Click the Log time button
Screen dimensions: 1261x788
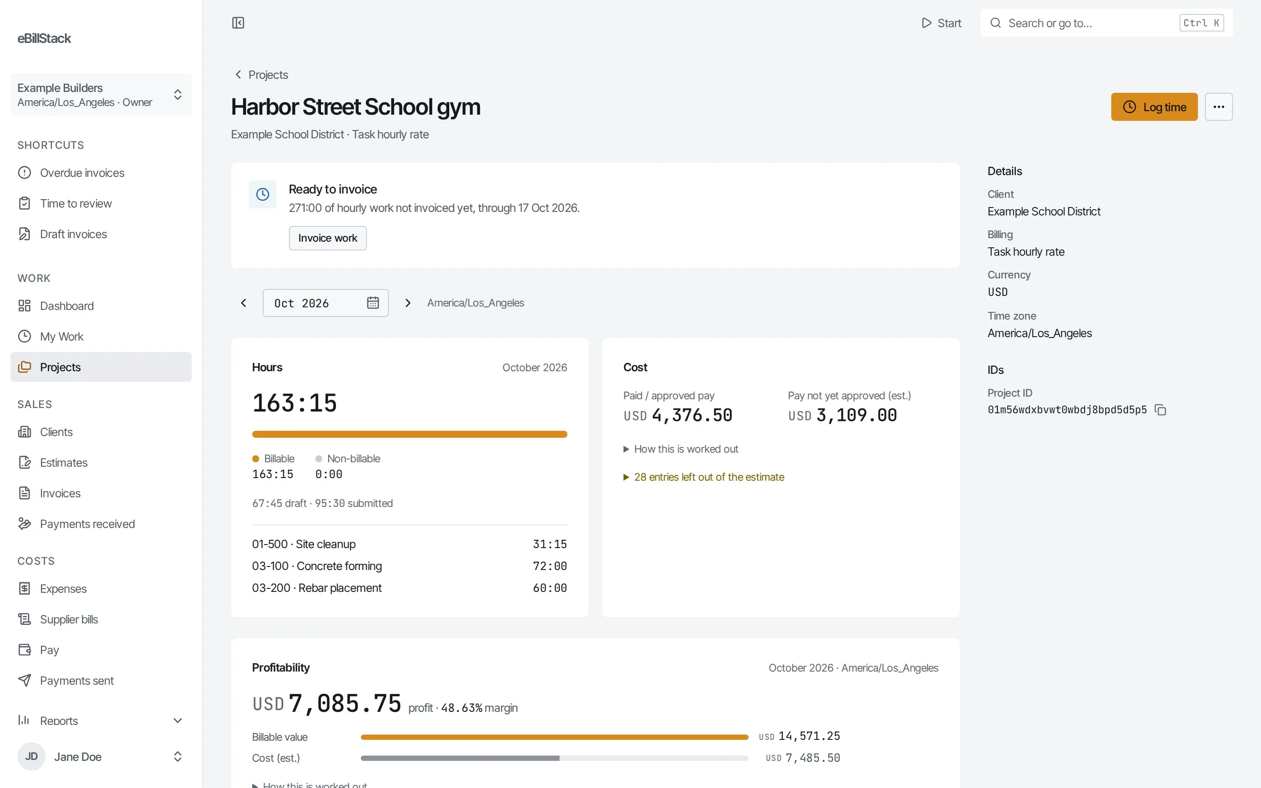click(1154, 107)
